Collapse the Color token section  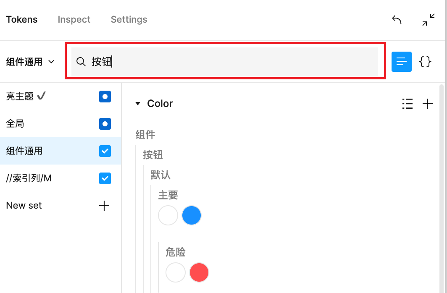tap(138, 103)
